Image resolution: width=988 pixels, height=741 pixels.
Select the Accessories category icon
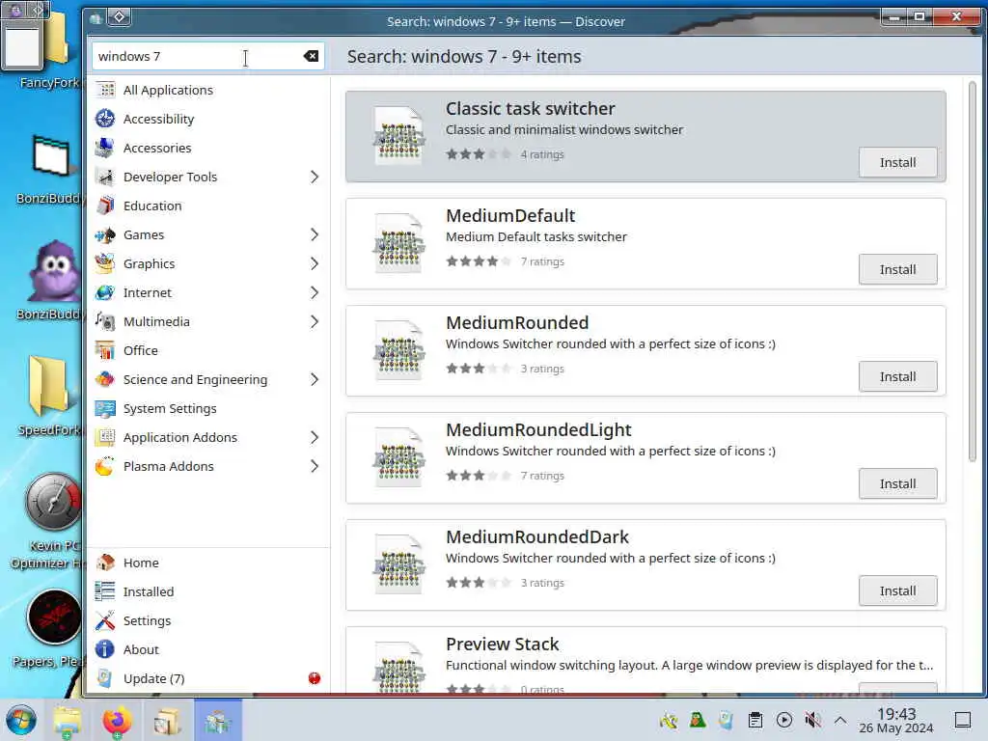click(x=105, y=148)
